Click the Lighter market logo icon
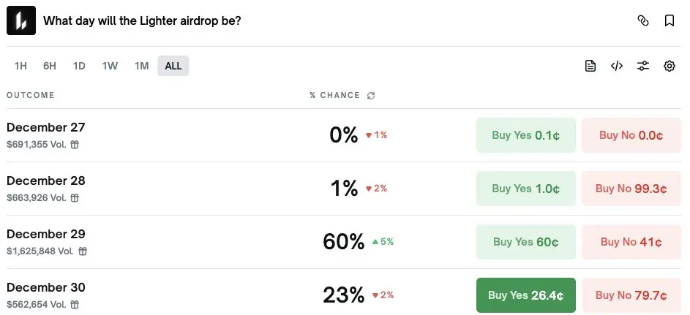The width and height of the screenshot is (690, 315). (x=21, y=20)
